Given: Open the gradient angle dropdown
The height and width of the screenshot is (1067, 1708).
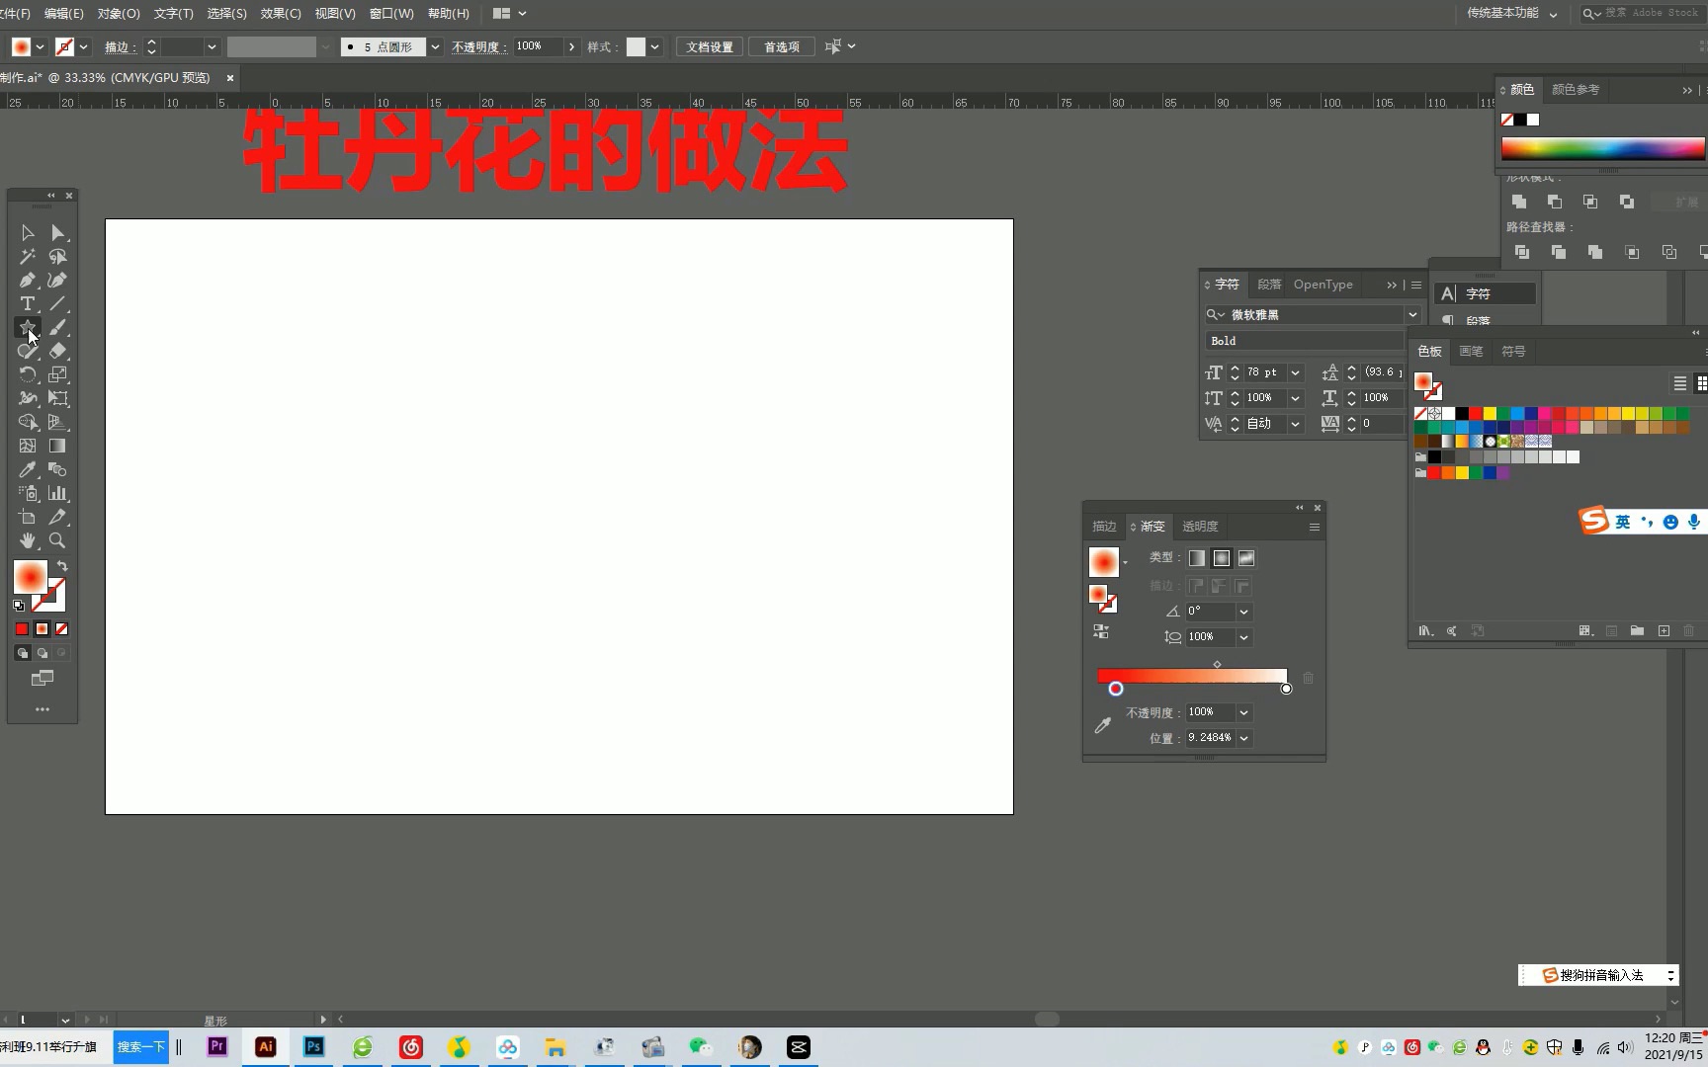Looking at the screenshot, I should click(x=1244, y=612).
